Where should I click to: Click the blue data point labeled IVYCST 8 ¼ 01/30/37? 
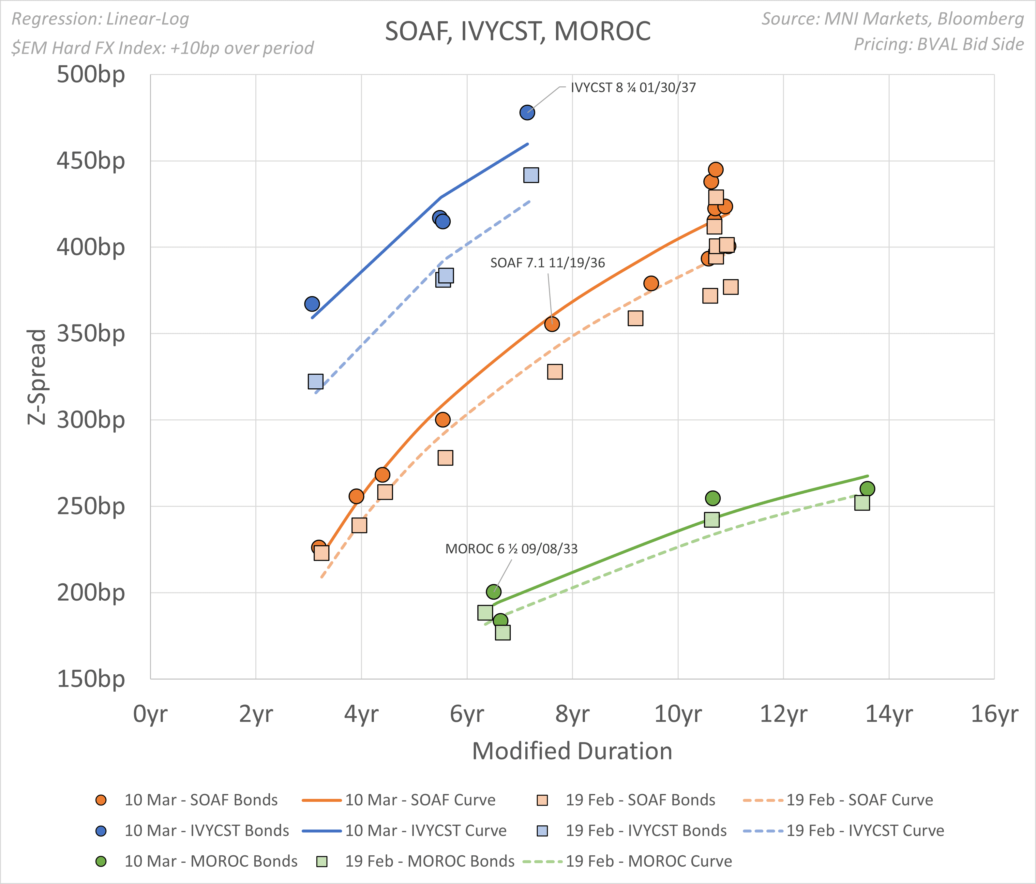click(x=527, y=112)
